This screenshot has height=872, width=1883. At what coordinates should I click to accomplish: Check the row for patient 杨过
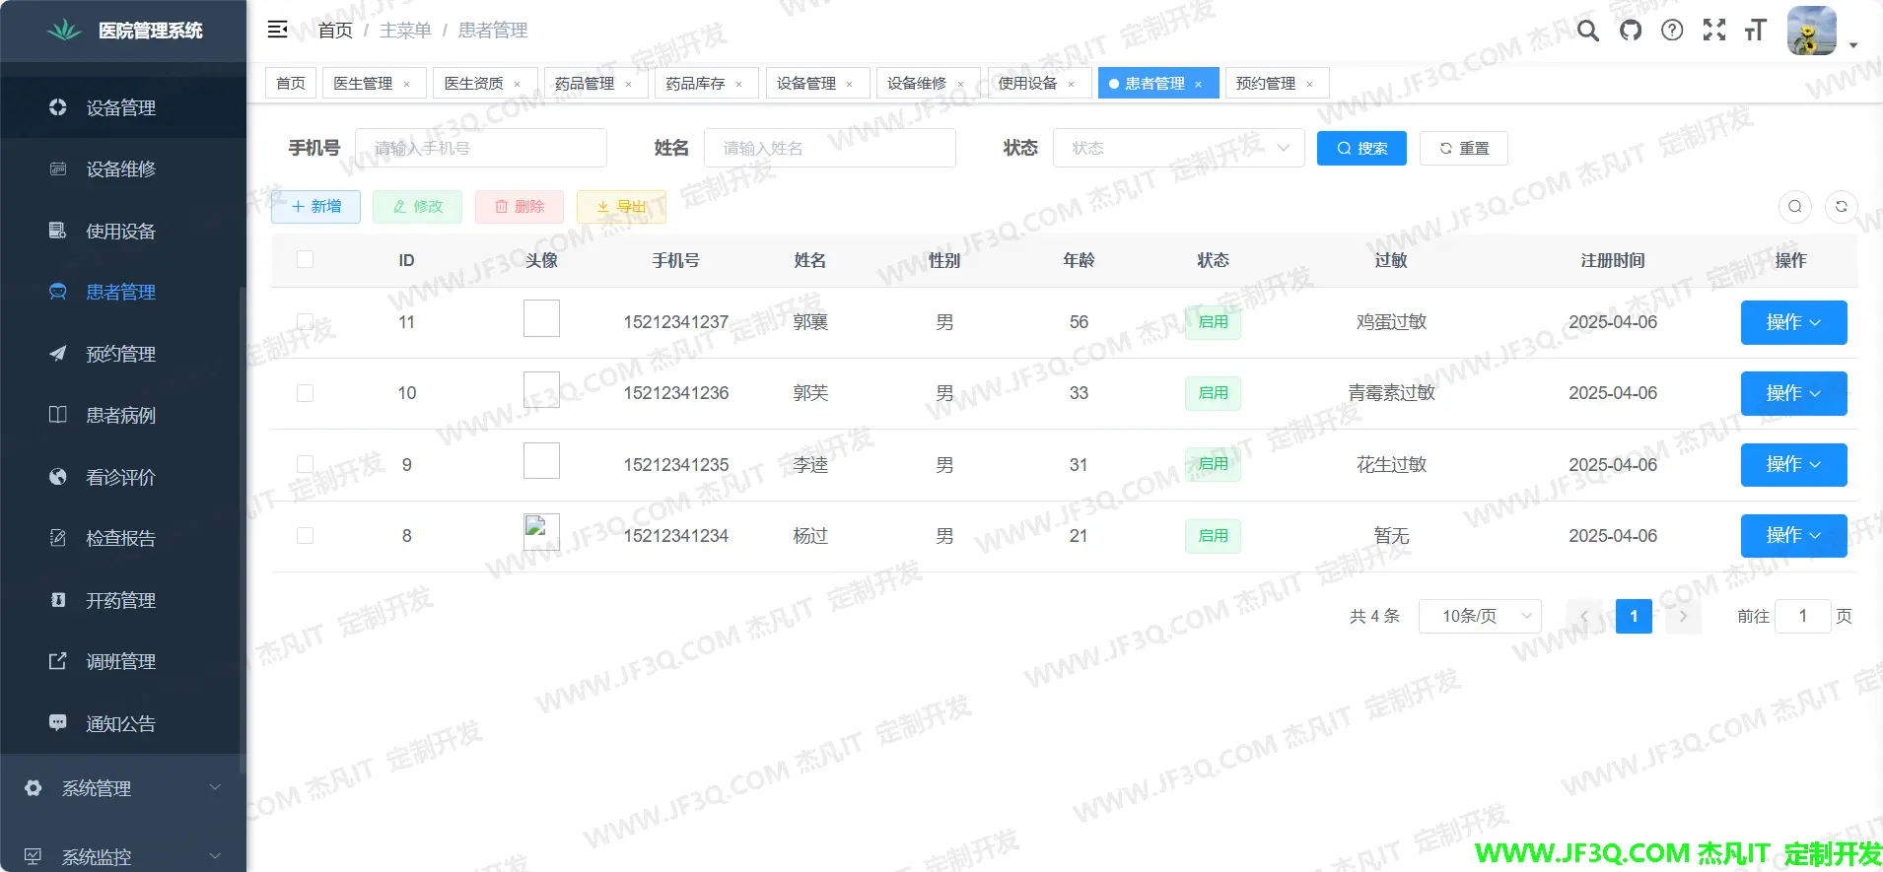(306, 536)
